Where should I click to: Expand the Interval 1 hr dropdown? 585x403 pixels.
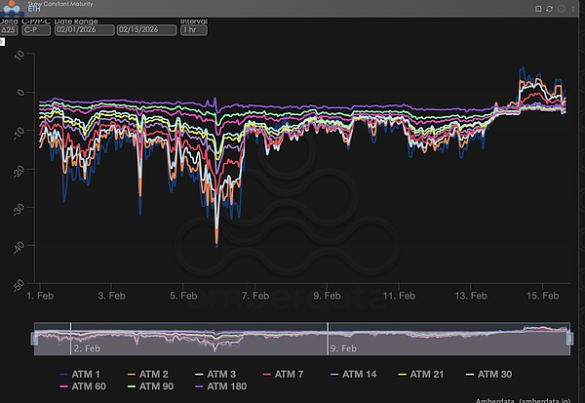tap(193, 29)
